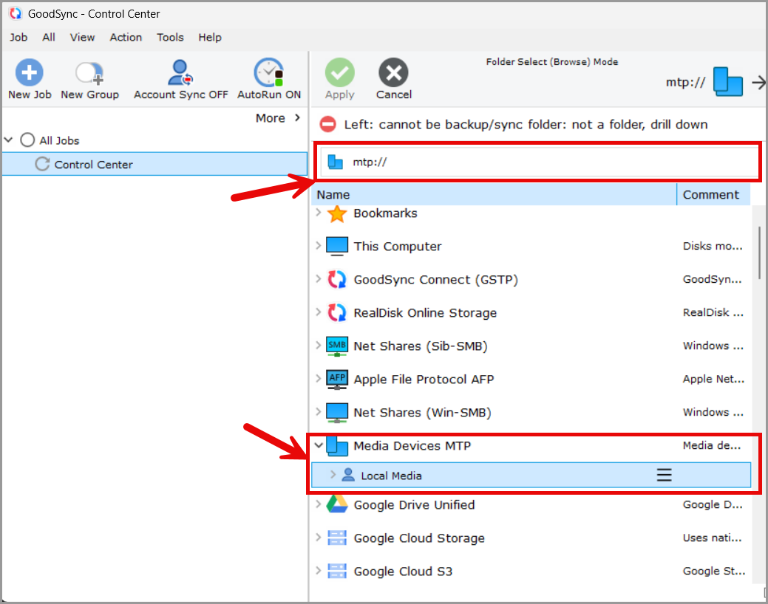Open the View menu
The width and height of the screenshot is (768, 604).
click(82, 37)
